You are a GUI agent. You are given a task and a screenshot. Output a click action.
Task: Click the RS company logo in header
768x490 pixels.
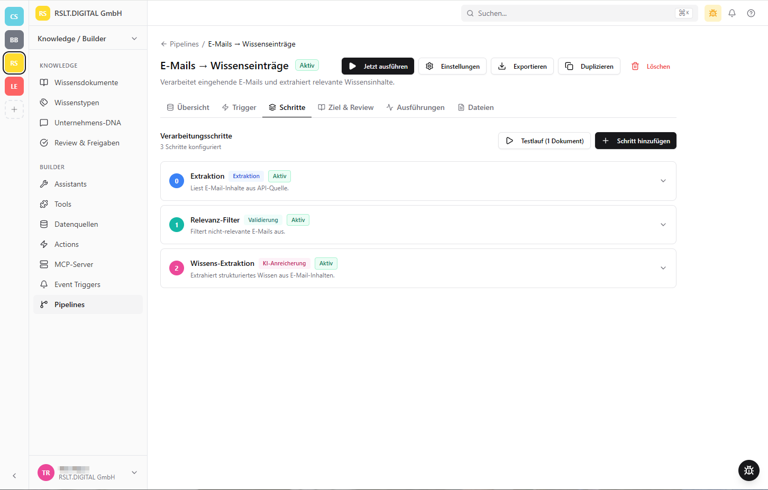pos(43,13)
